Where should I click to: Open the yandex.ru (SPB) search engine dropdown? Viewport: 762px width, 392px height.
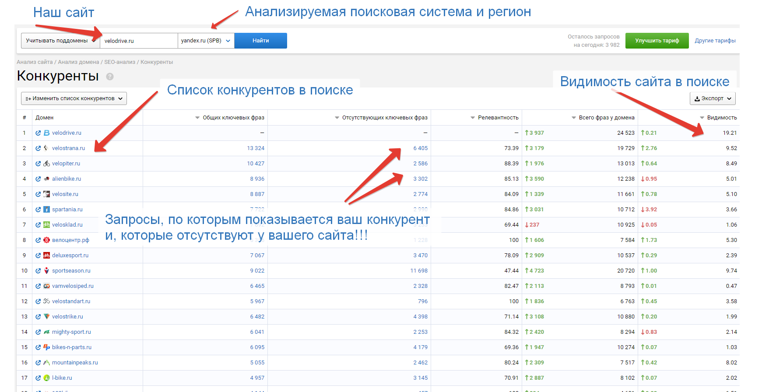(x=206, y=41)
